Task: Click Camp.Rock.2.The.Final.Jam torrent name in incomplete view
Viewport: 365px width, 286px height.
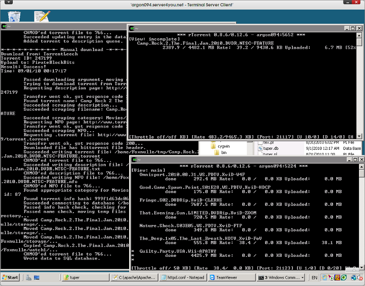Action: pos(205,43)
